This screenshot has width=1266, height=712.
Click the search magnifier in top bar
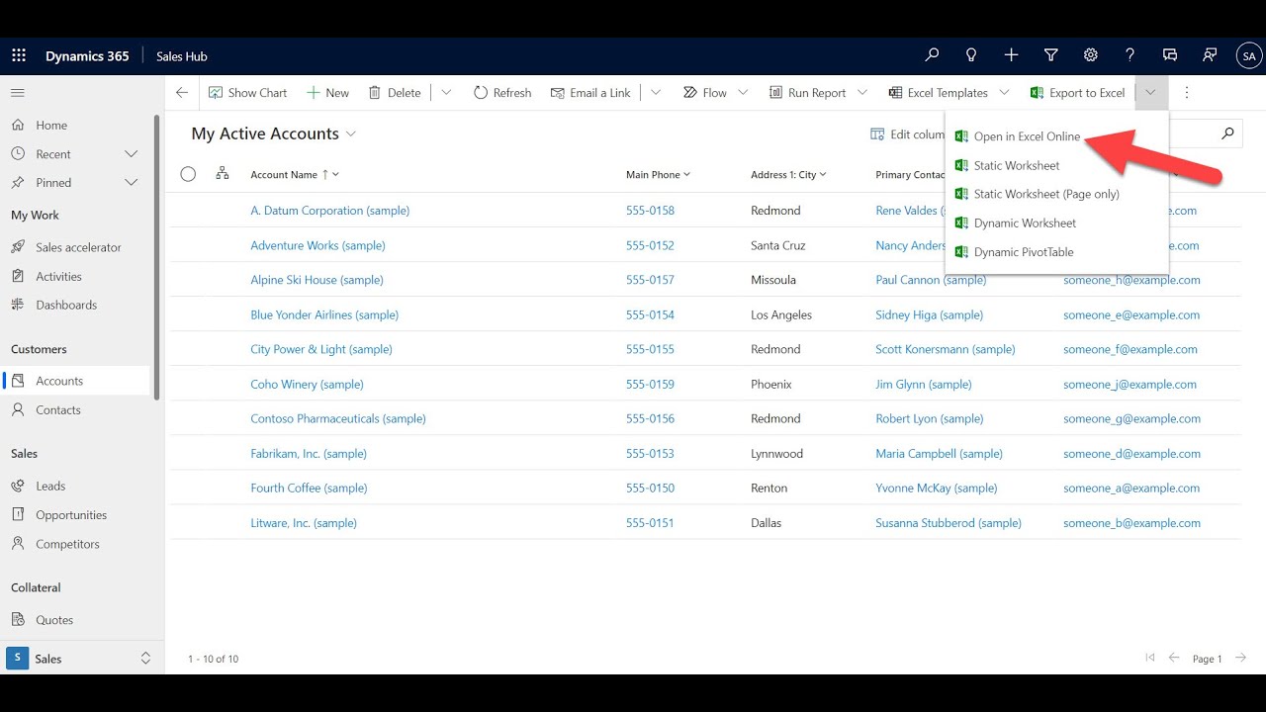tap(932, 56)
